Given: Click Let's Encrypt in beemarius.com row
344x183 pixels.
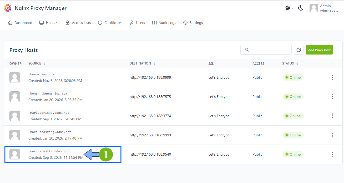Looking at the screenshot, I should (x=219, y=77).
